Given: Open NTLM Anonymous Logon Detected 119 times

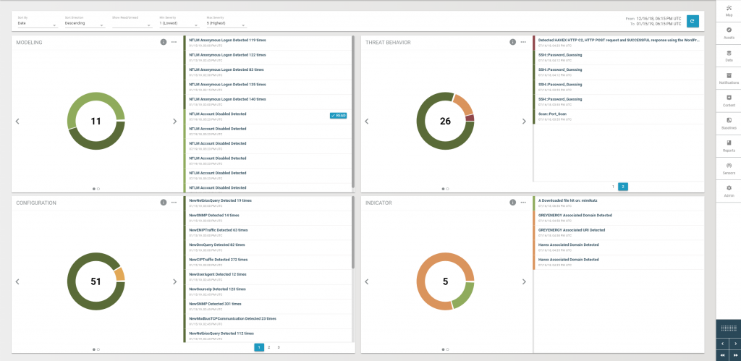Looking at the screenshot, I should (268, 43).
